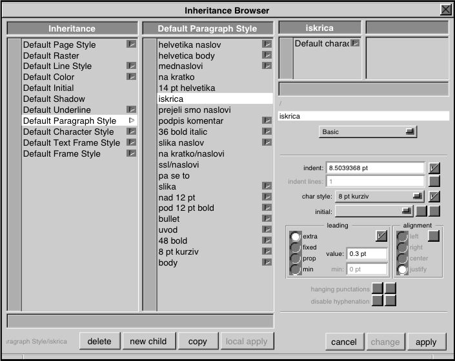Open the initial dropdown
Screen dimensions: 455x361
point(374,211)
